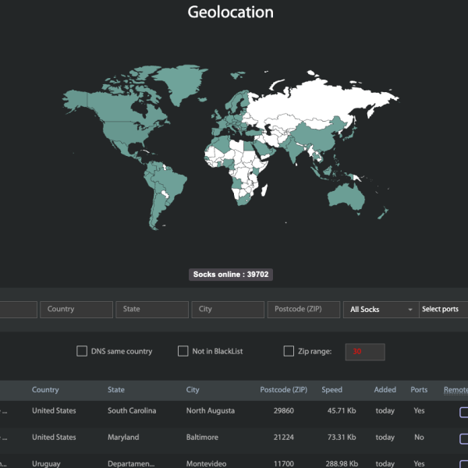Click the State filter input field
The image size is (468, 468).
(x=152, y=310)
